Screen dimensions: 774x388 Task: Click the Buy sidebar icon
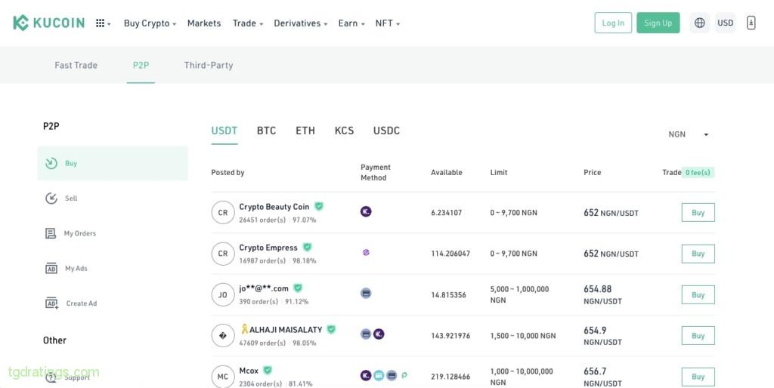point(51,163)
